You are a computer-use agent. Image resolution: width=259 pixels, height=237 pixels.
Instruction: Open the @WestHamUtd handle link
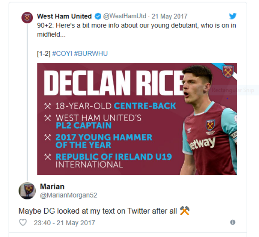click(x=124, y=16)
